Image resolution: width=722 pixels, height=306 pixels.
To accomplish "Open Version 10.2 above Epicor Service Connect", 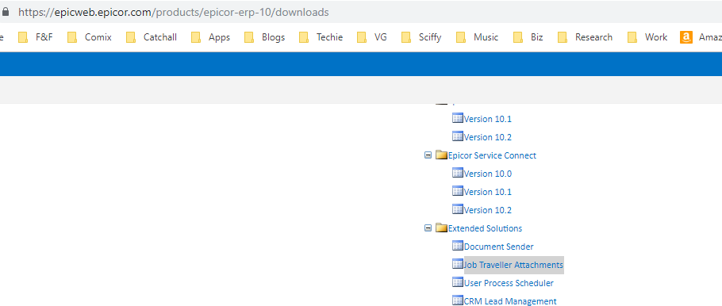I will (488, 137).
